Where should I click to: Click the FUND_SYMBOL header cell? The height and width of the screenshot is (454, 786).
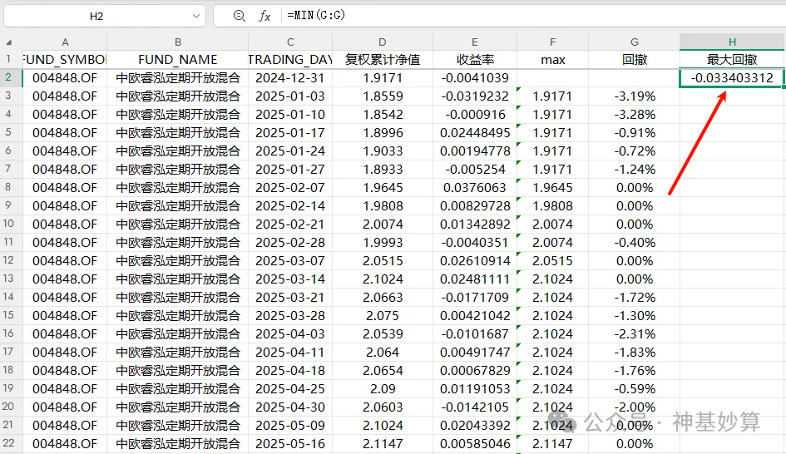[x=65, y=60]
